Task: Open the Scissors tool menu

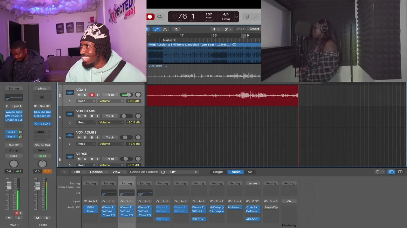Action: (x=228, y=29)
